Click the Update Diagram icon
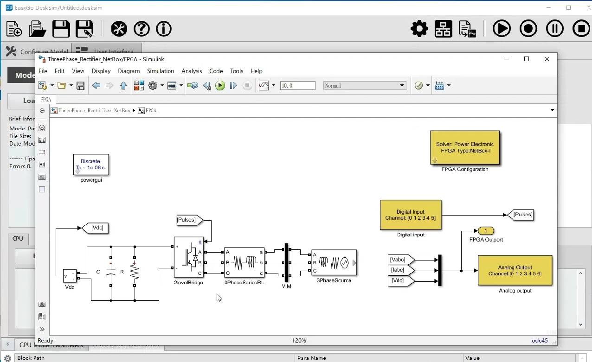Image resolution: width=592 pixels, height=362 pixels. 193,86
